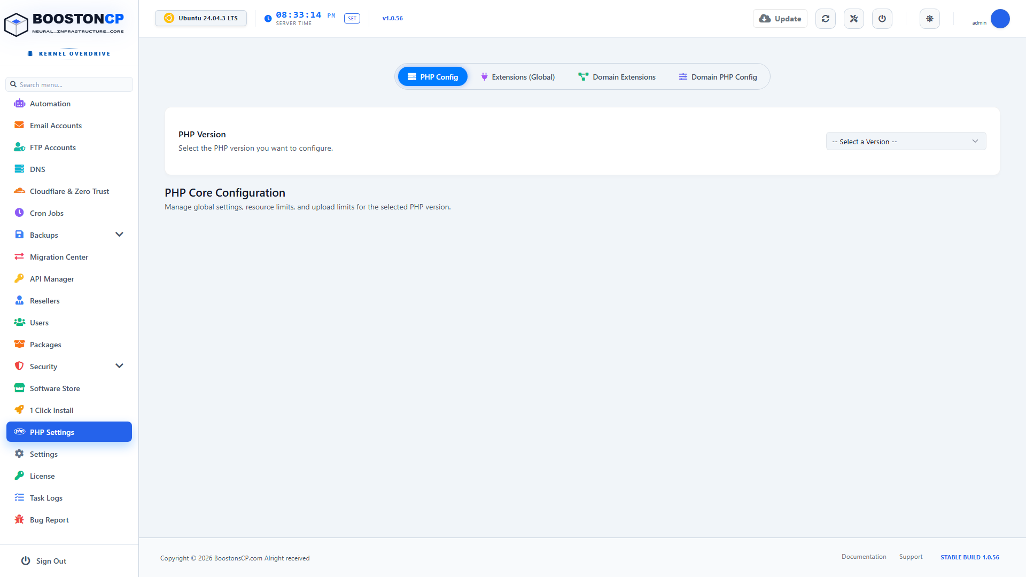Switch to Extensions (Global) tab

coord(517,77)
